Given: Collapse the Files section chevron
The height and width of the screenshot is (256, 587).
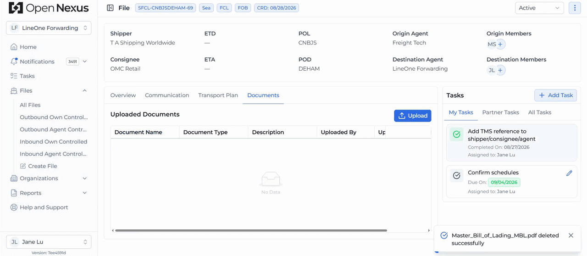Looking at the screenshot, I should pos(85,91).
